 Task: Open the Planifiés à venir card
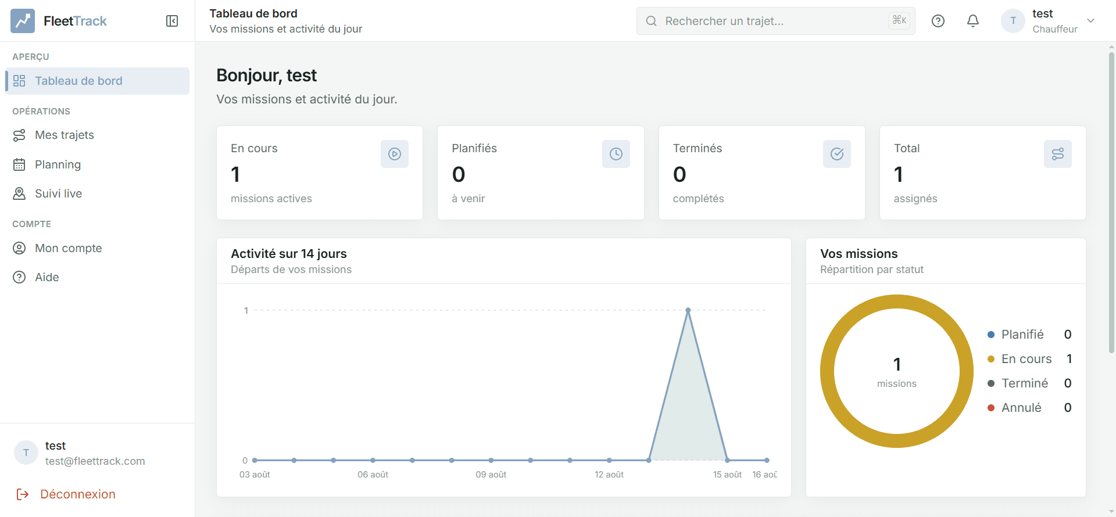click(x=541, y=173)
